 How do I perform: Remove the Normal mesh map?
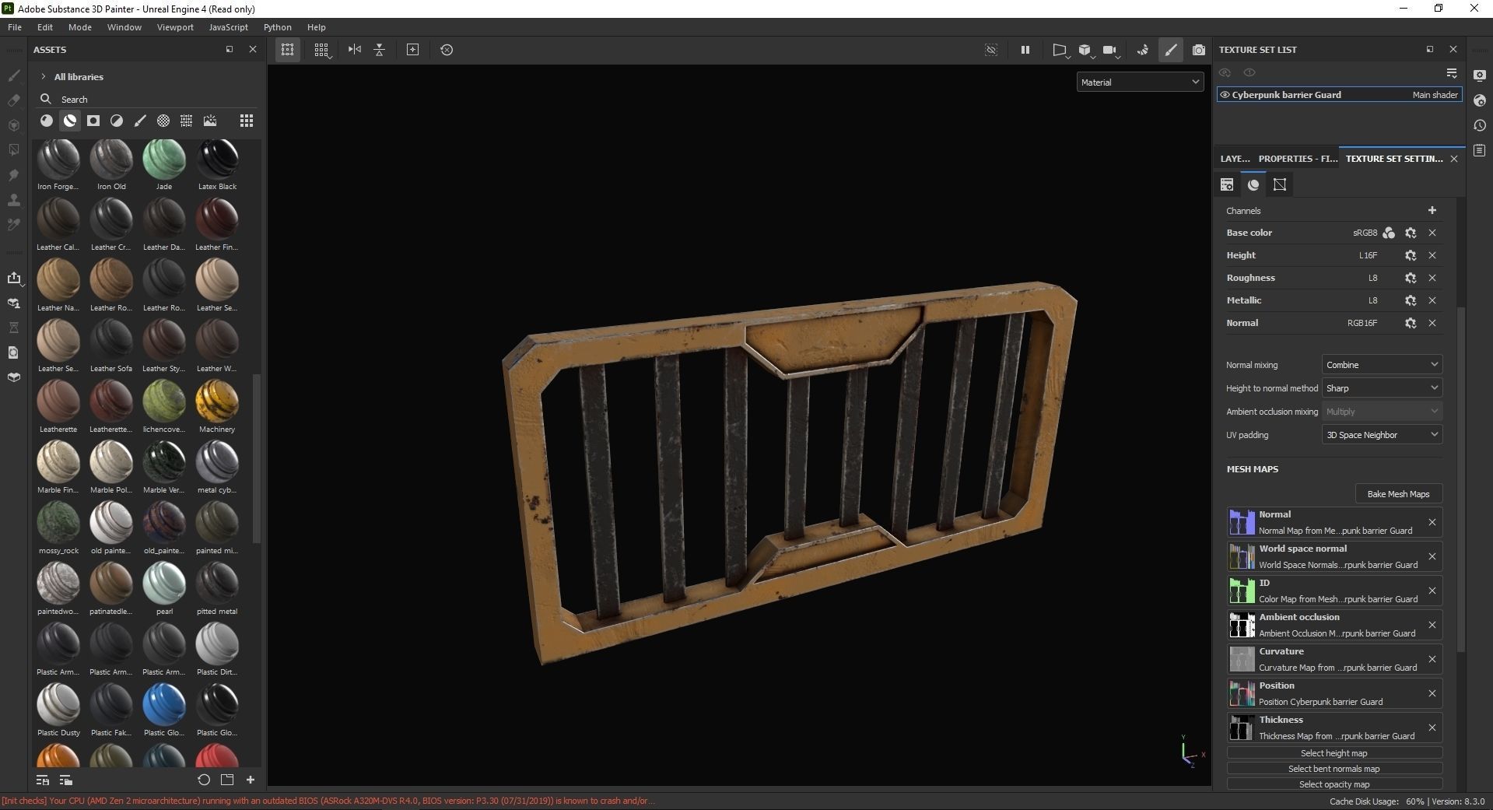[x=1432, y=522]
